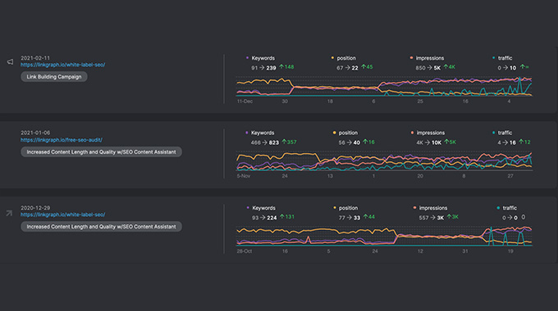Click Keywords value 91 → 239

263,68
